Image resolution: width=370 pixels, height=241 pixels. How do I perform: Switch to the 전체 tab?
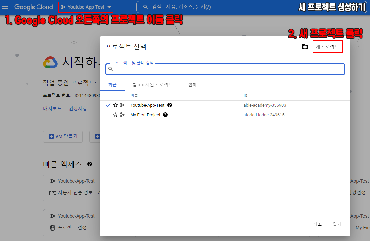click(192, 85)
